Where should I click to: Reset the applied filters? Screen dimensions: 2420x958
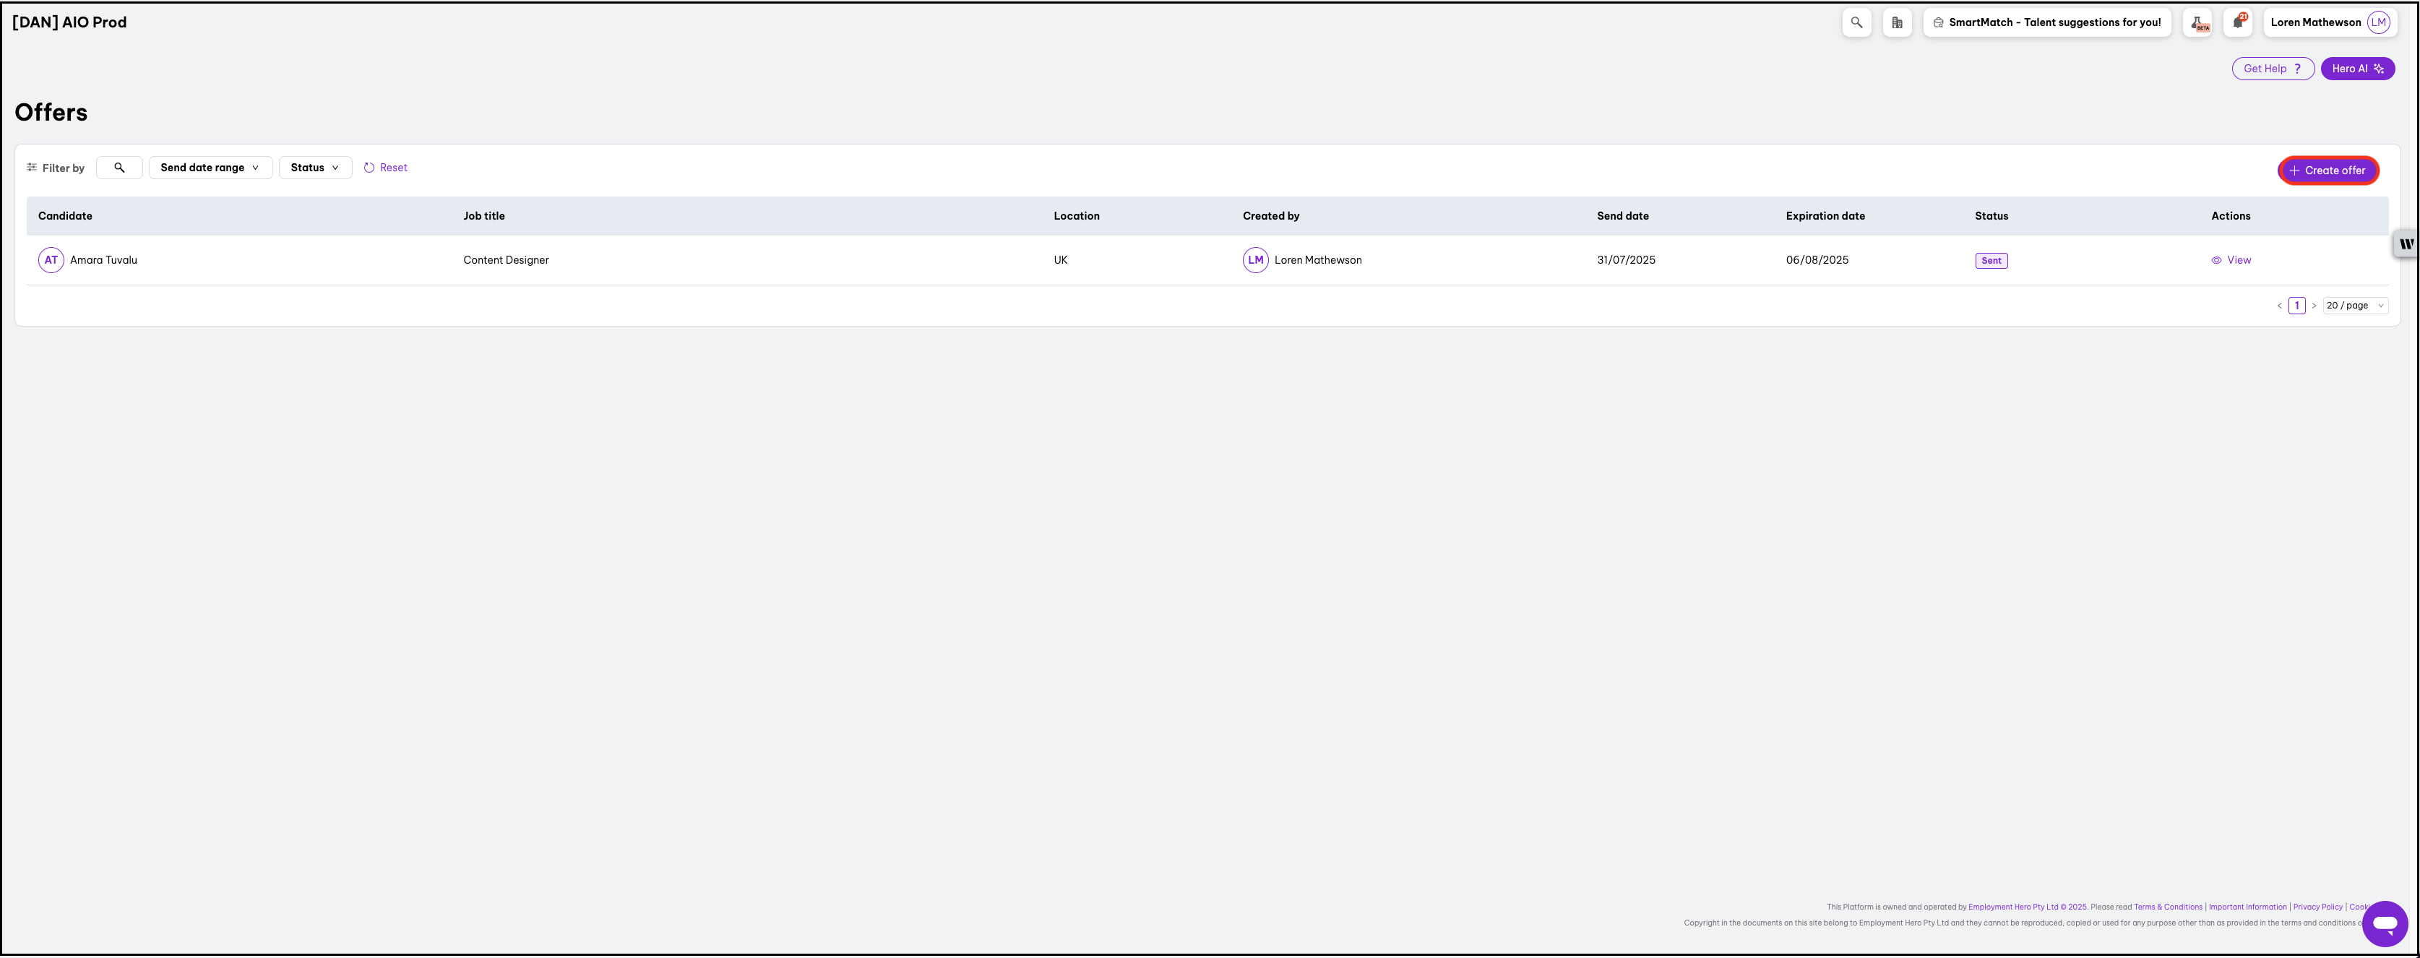(385, 167)
